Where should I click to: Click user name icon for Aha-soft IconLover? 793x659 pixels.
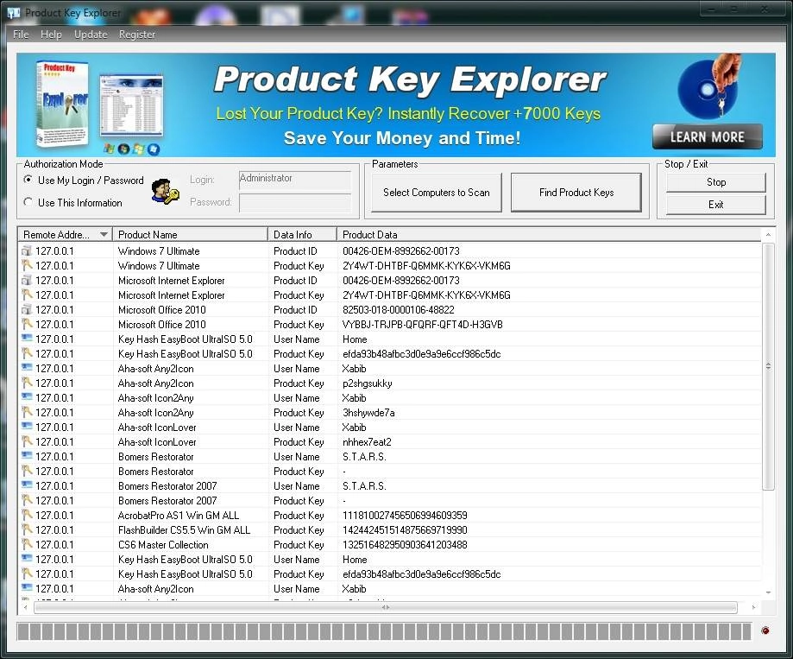pyautogui.click(x=27, y=427)
